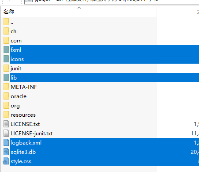Select the LICENSE-junit.txt file name
The width and height of the screenshot is (199, 172).
(x=32, y=134)
